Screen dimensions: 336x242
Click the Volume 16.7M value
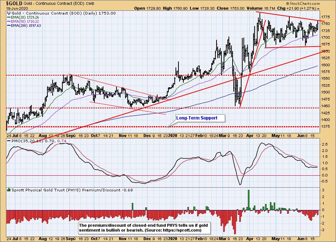tap(261, 8)
